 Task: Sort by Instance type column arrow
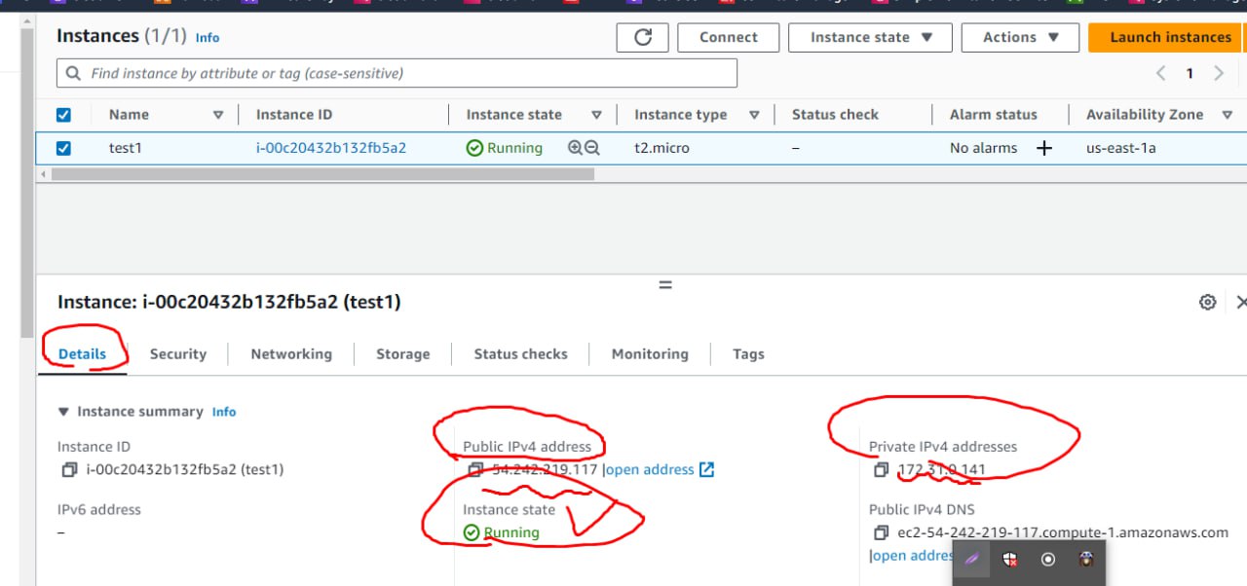(754, 115)
